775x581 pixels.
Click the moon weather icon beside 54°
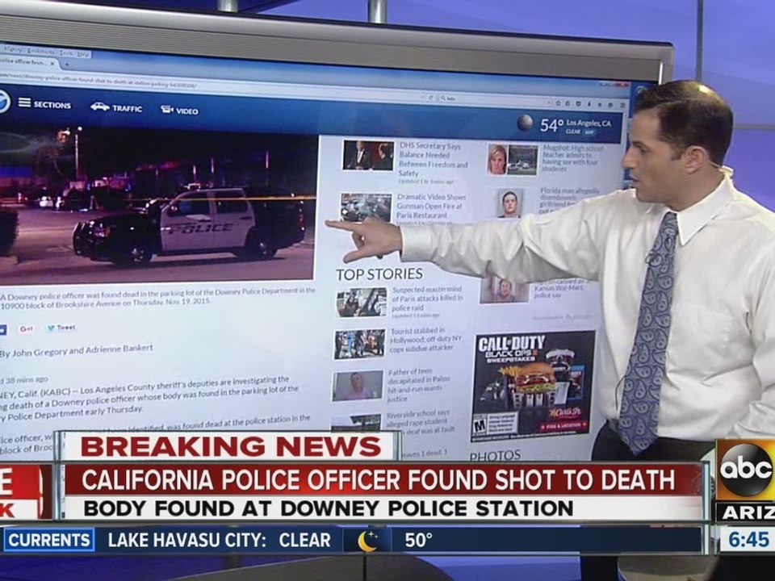tap(525, 123)
